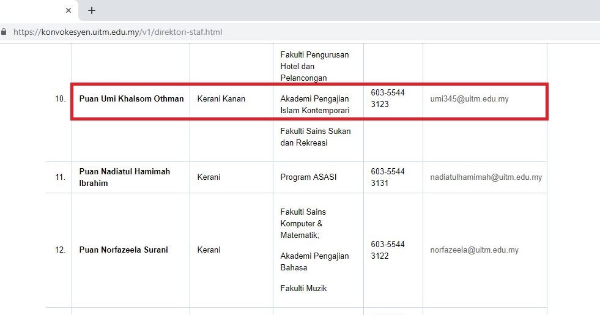Click Kerani position in row 12

point(209,250)
